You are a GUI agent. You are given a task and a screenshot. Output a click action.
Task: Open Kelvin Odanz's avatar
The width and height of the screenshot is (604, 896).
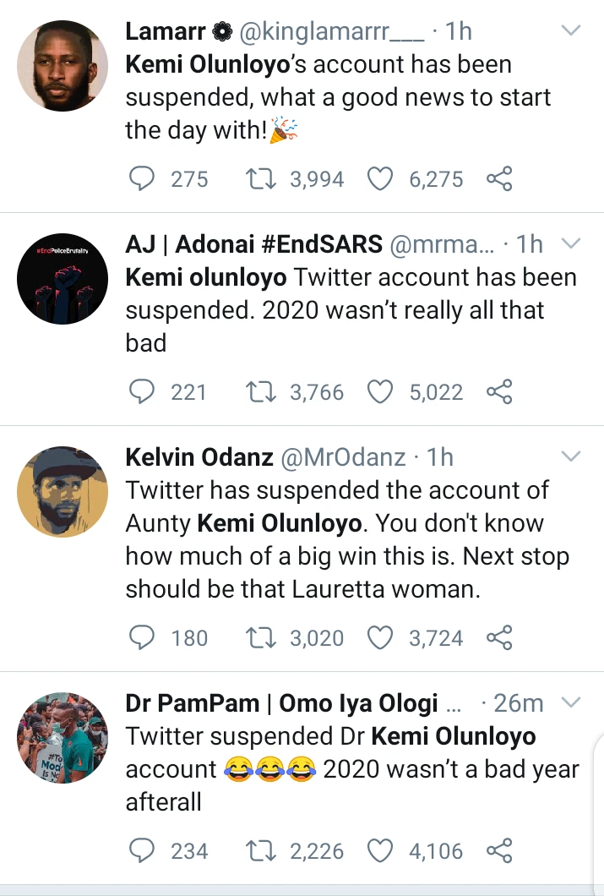pos(63,491)
